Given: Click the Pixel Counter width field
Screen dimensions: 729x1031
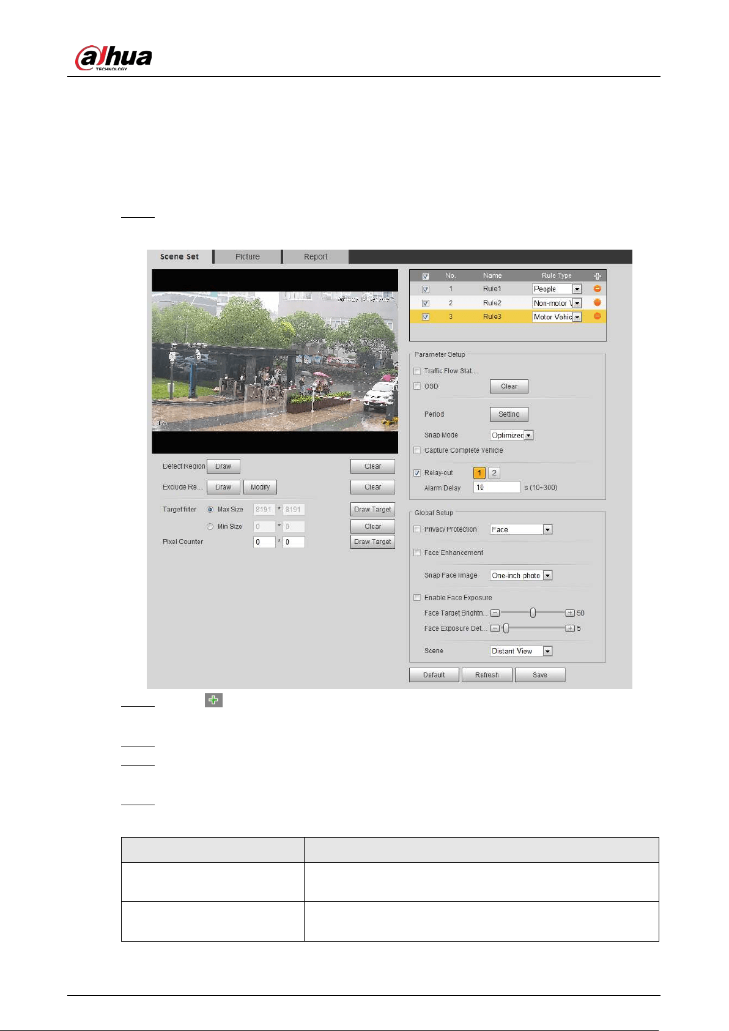Looking at the screenshot, I should (x=264, y=542).
